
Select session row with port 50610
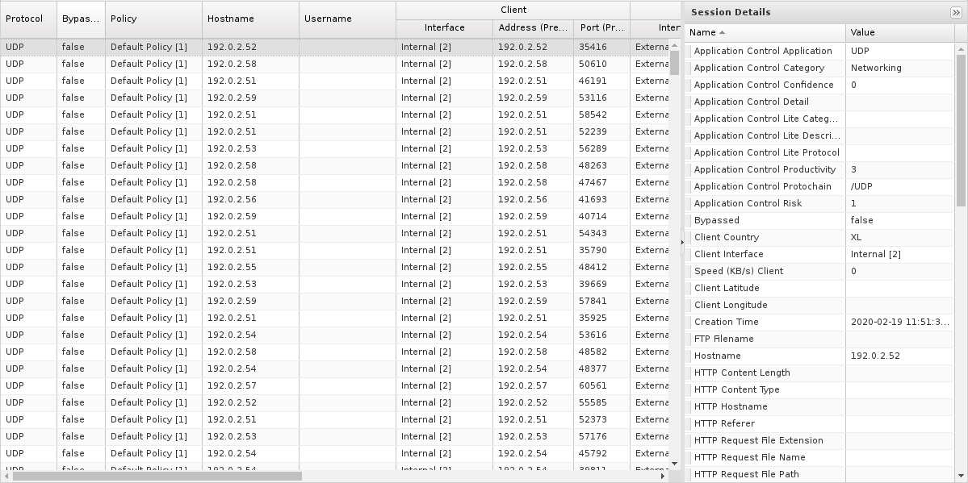[x=334, y=65]
